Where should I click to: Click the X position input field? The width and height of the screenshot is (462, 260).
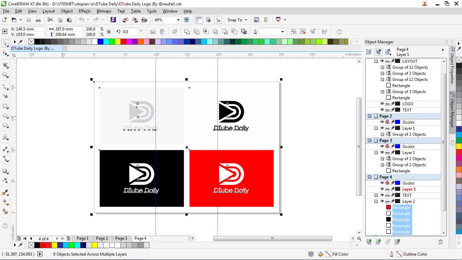point(30,29)
